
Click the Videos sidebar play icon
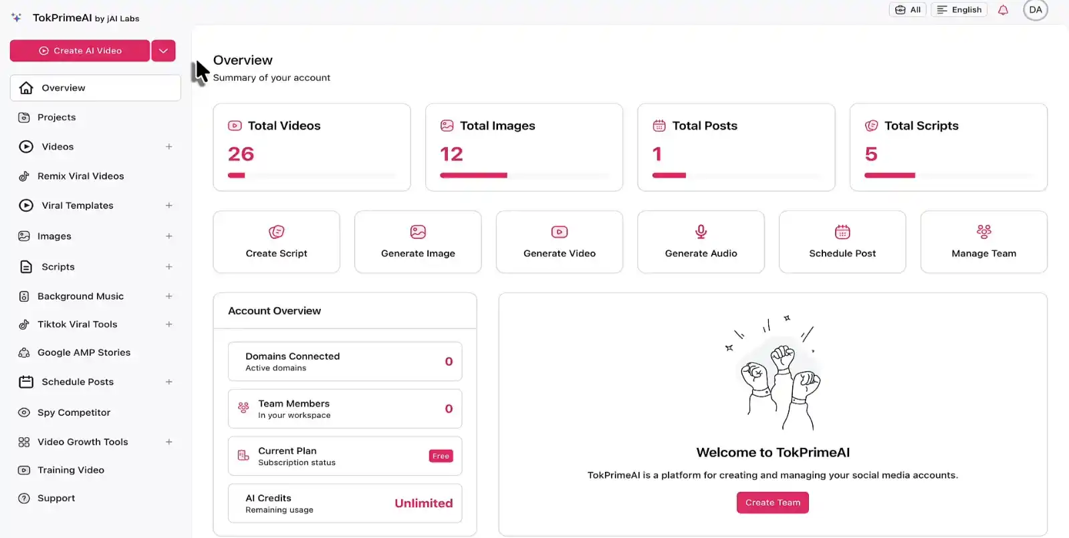[x=26, y=147]
